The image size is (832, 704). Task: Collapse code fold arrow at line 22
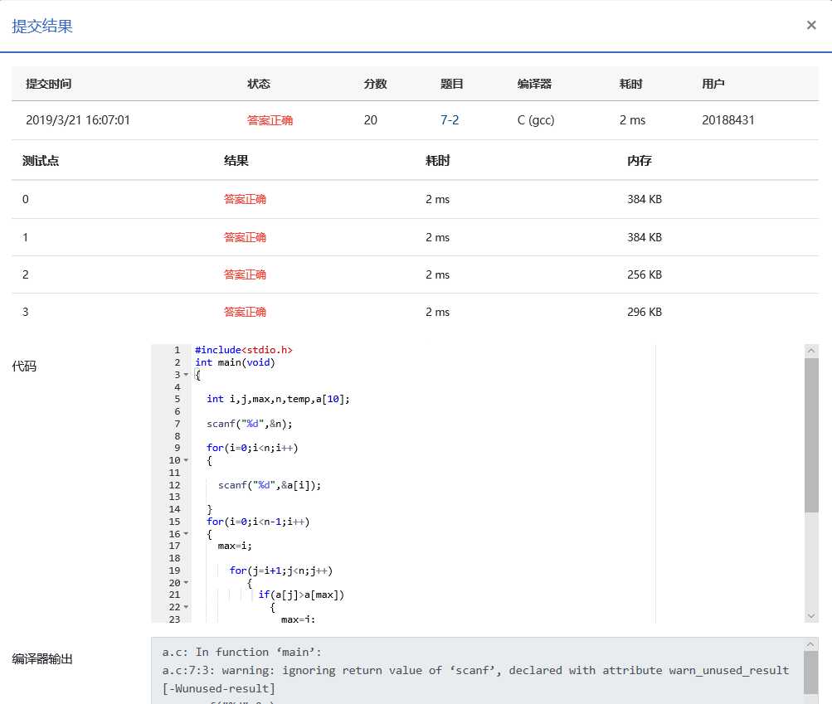point(187,607)
